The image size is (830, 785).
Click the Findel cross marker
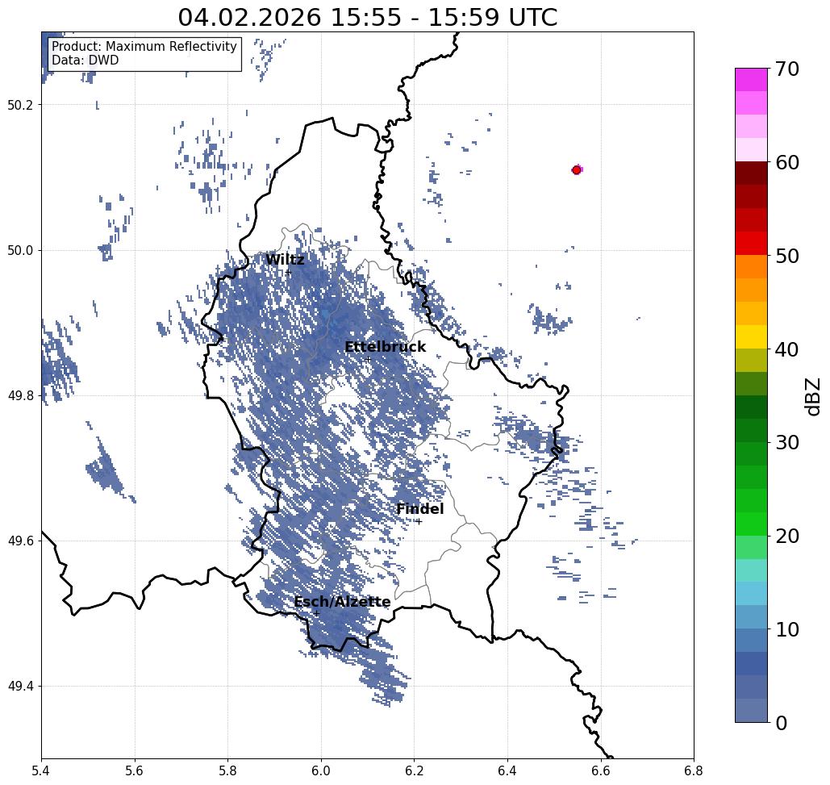tap(419, 522)
